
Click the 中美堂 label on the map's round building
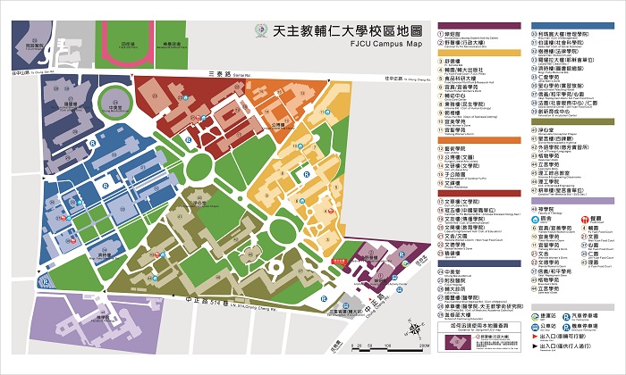click(115, 108)
